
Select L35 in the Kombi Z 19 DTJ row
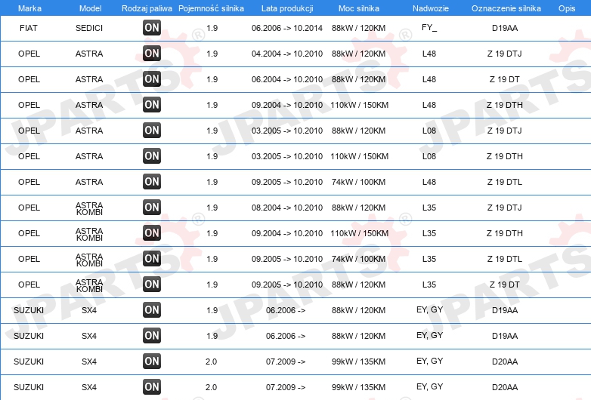[x=429, y=208]
